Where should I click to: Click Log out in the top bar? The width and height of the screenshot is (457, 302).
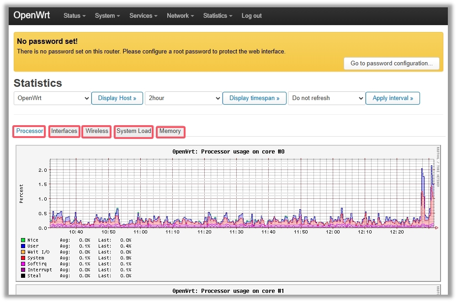coord(251,16)
